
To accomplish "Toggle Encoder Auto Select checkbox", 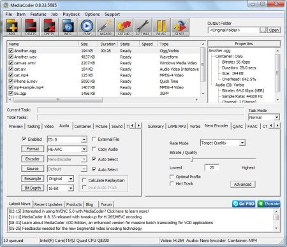I will [x=94, y=159].
